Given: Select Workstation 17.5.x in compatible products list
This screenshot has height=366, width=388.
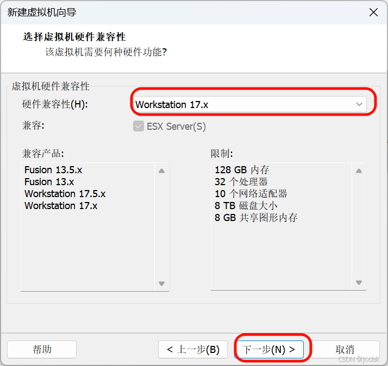Looking at the screenshot, I should pyautogui.click(x=65, y=194).
